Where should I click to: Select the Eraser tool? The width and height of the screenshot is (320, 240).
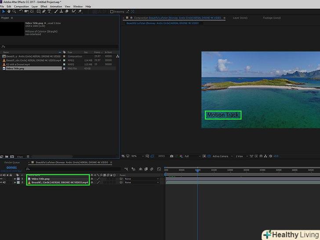[x=67, y=11]
